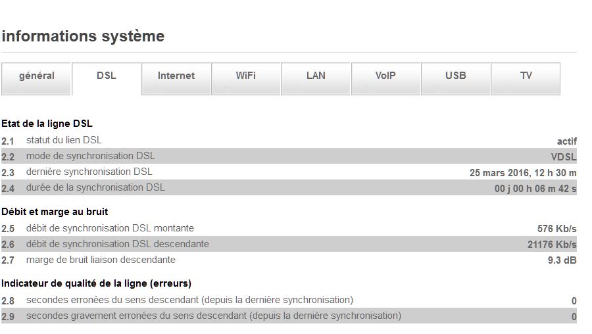Image resolution: width=592 pixels, height=334 pixels.
Task: Click the 'dernière synchronisation DSL' date value
Action: coord(523,173)
